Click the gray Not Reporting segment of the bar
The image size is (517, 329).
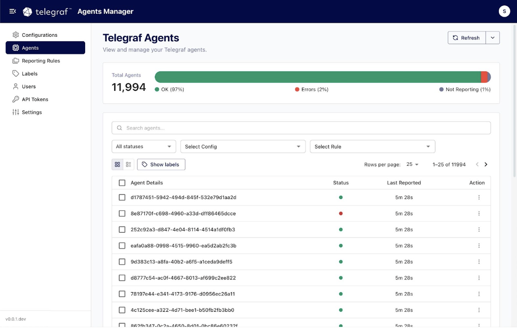pos(489,77)
